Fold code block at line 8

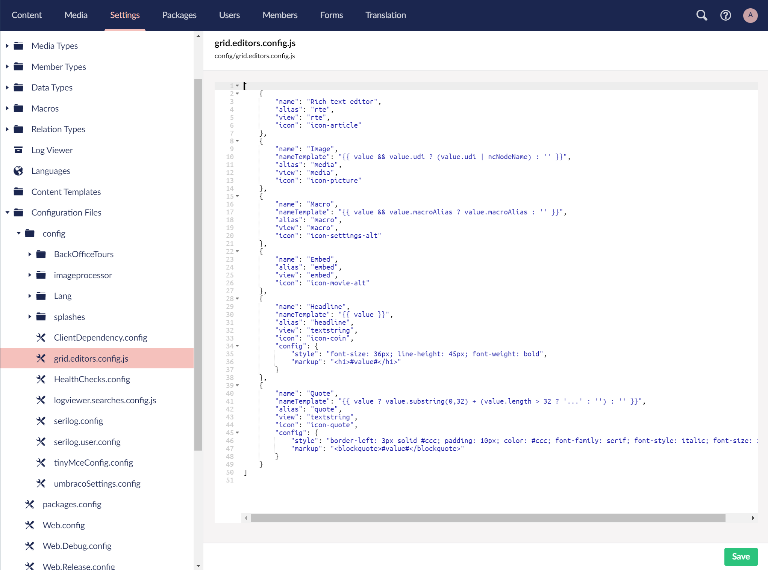pos(237,141)
